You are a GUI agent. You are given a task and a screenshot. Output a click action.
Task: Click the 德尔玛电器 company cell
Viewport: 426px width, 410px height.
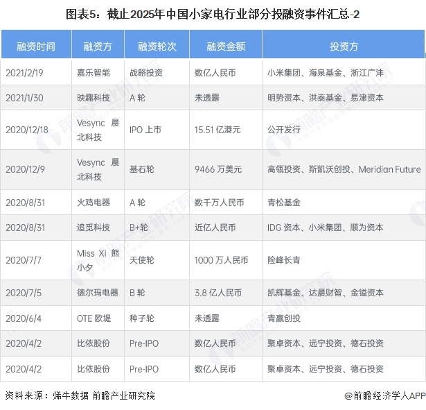pyautogui.click(x=98, y=293)
